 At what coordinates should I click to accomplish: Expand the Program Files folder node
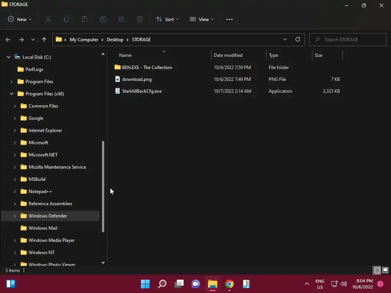coord(11,82)
